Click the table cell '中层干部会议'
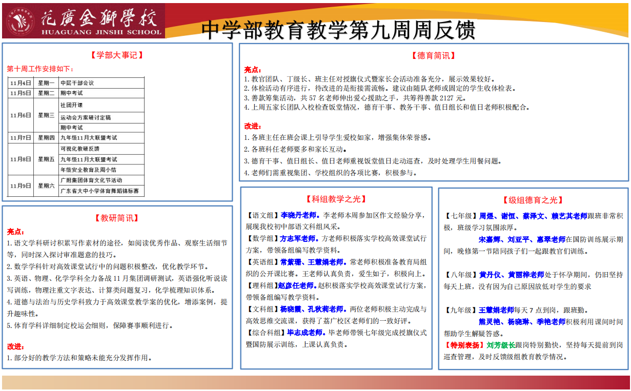The width and height of the screenshot is (631, 391). (101, 83)
